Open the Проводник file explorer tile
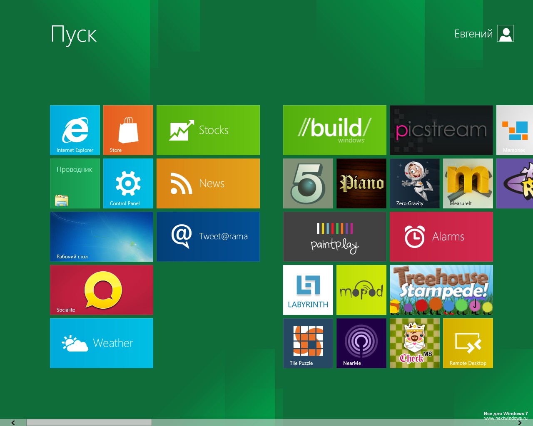 75,183
